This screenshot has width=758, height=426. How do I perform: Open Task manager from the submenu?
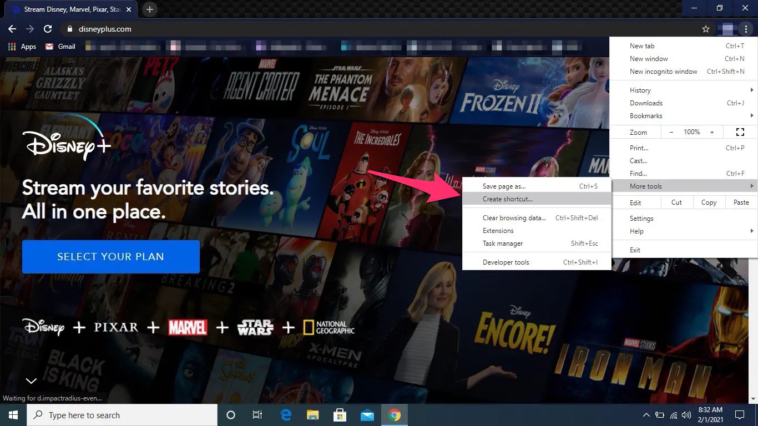tap(537, 244)
